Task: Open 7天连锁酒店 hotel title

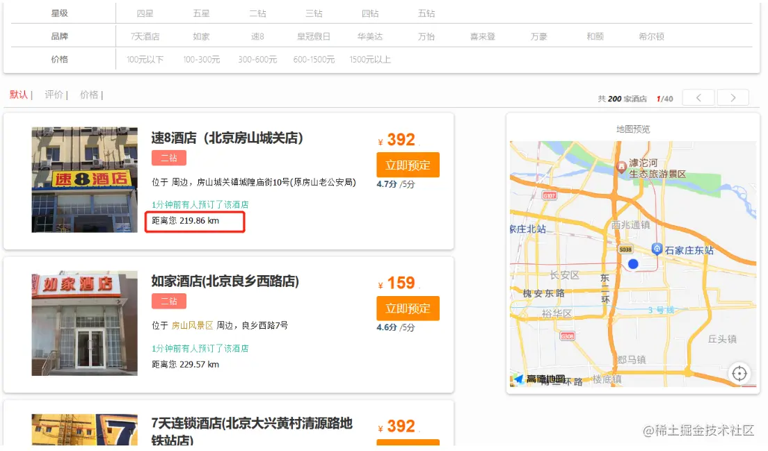Action: click(x=252, y=431)
